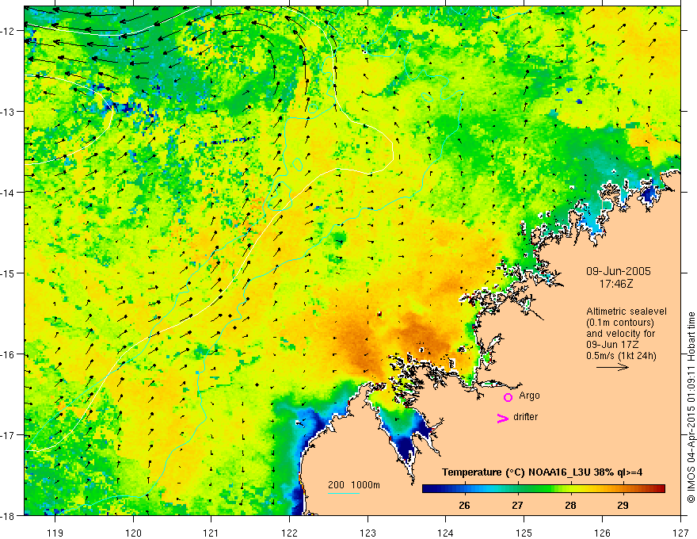Click the longitude axis label '123'
Screen dimensions: 697x539
[x=368, y=533]
